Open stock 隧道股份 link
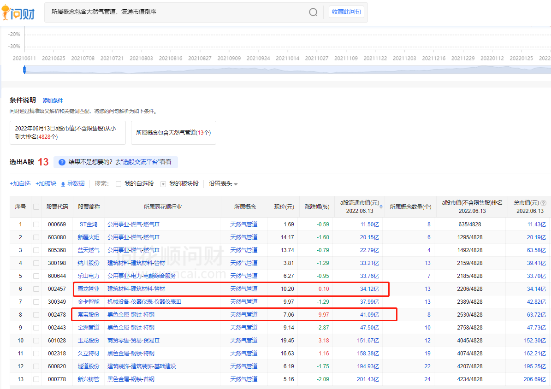 tap(89, 366)
